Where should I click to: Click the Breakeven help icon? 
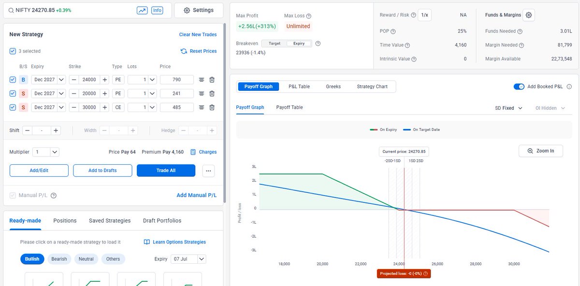(318, 43)
